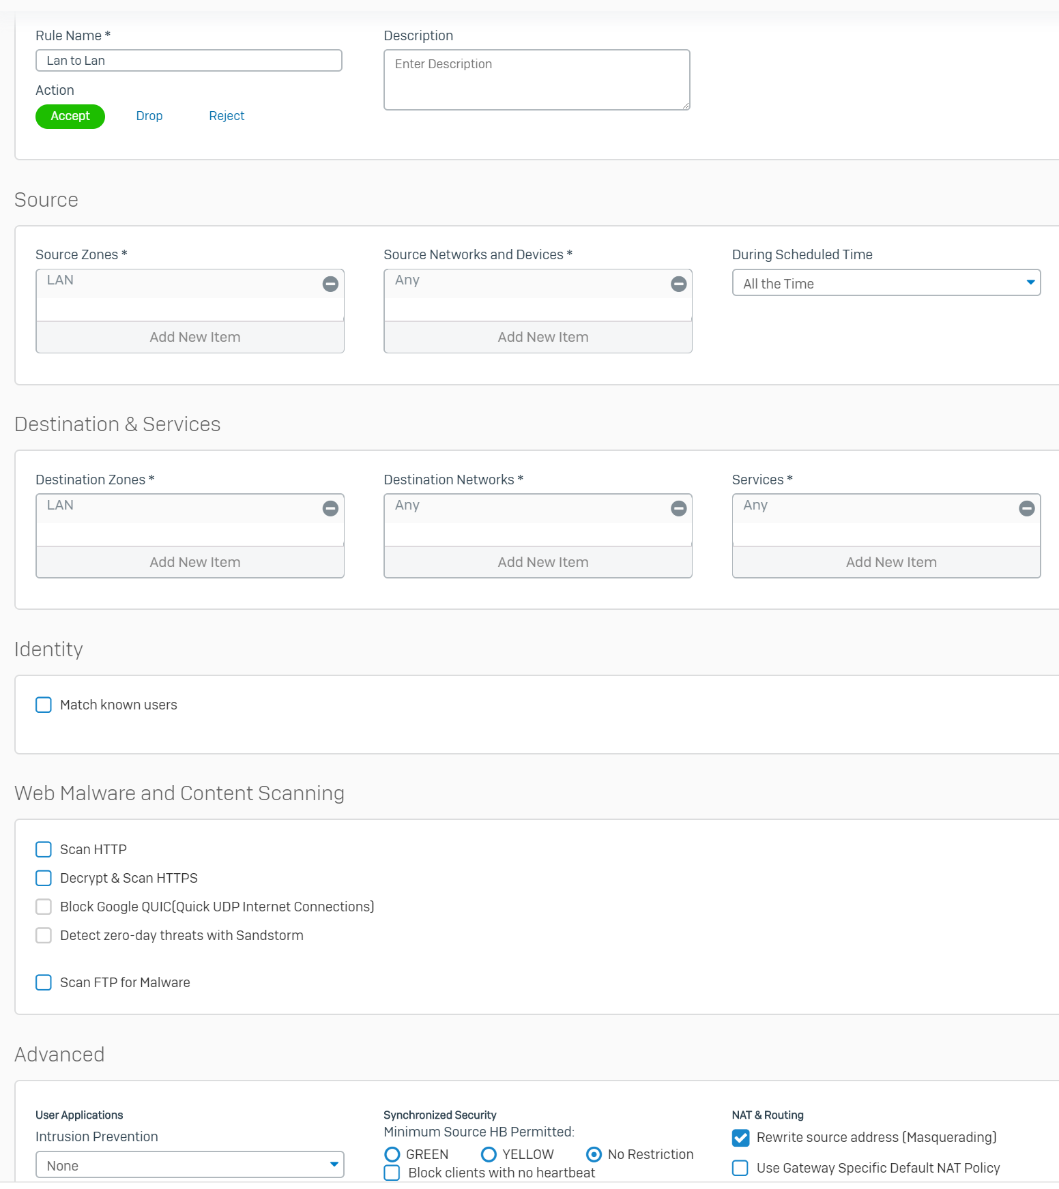Viewport: 1059px width, 1189px height.
Task: Remove LAN from Destination Zones
Action: pos(330,508)
